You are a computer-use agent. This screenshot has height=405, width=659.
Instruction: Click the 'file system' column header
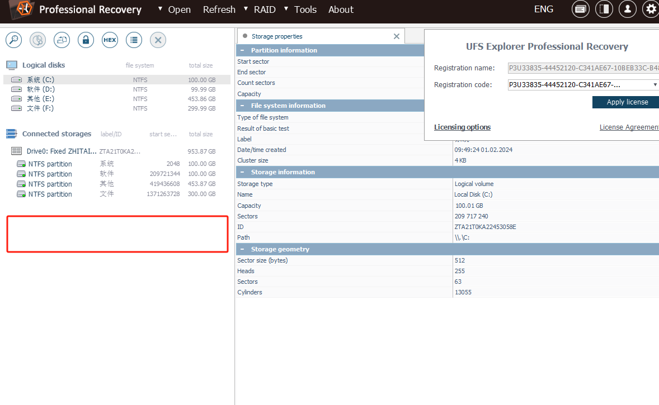[x=140, y=65]
